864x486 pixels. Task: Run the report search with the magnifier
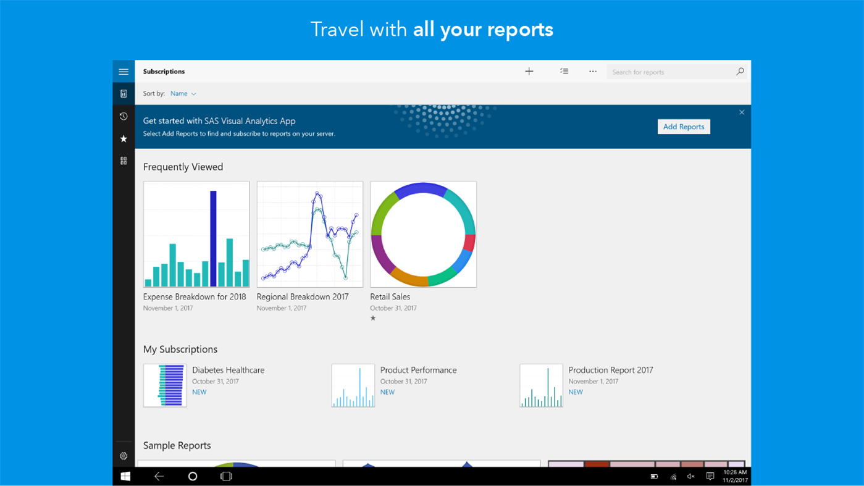point(739,72)
